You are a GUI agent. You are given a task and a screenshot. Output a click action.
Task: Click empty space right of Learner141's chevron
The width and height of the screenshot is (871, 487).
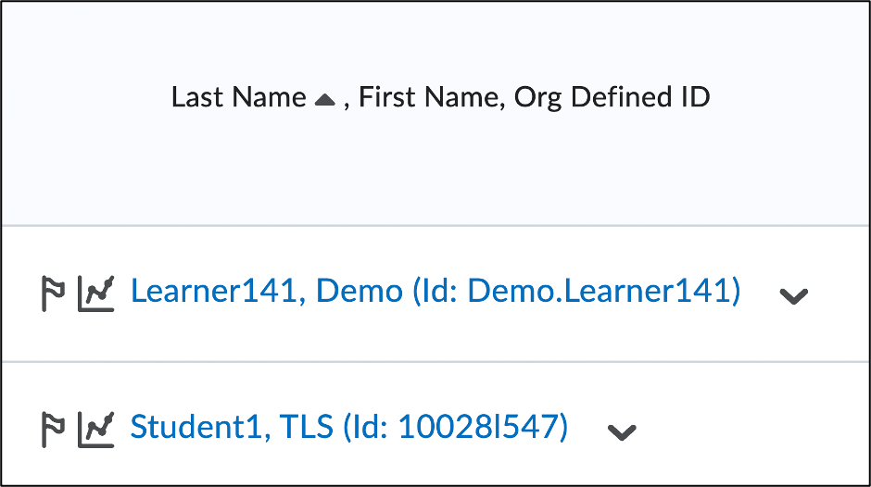tap(841, 294)
